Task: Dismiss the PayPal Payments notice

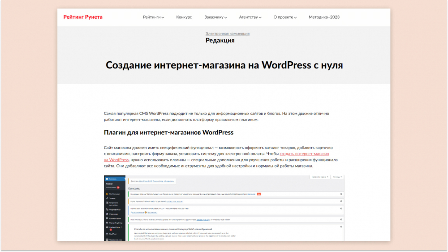Action: click(341, 201)
